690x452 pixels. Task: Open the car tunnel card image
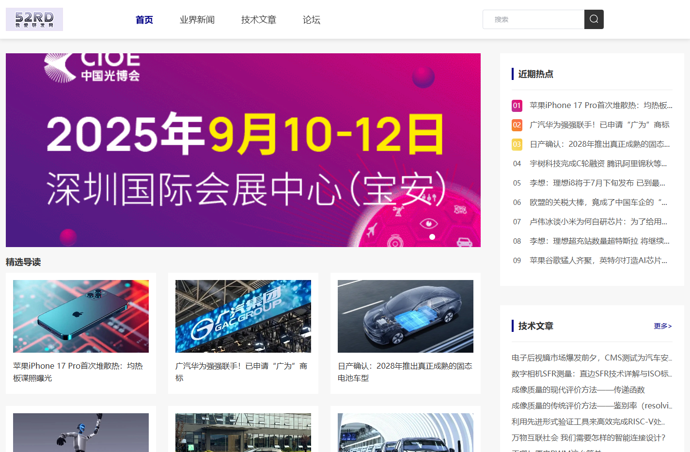tap(406, 433)
